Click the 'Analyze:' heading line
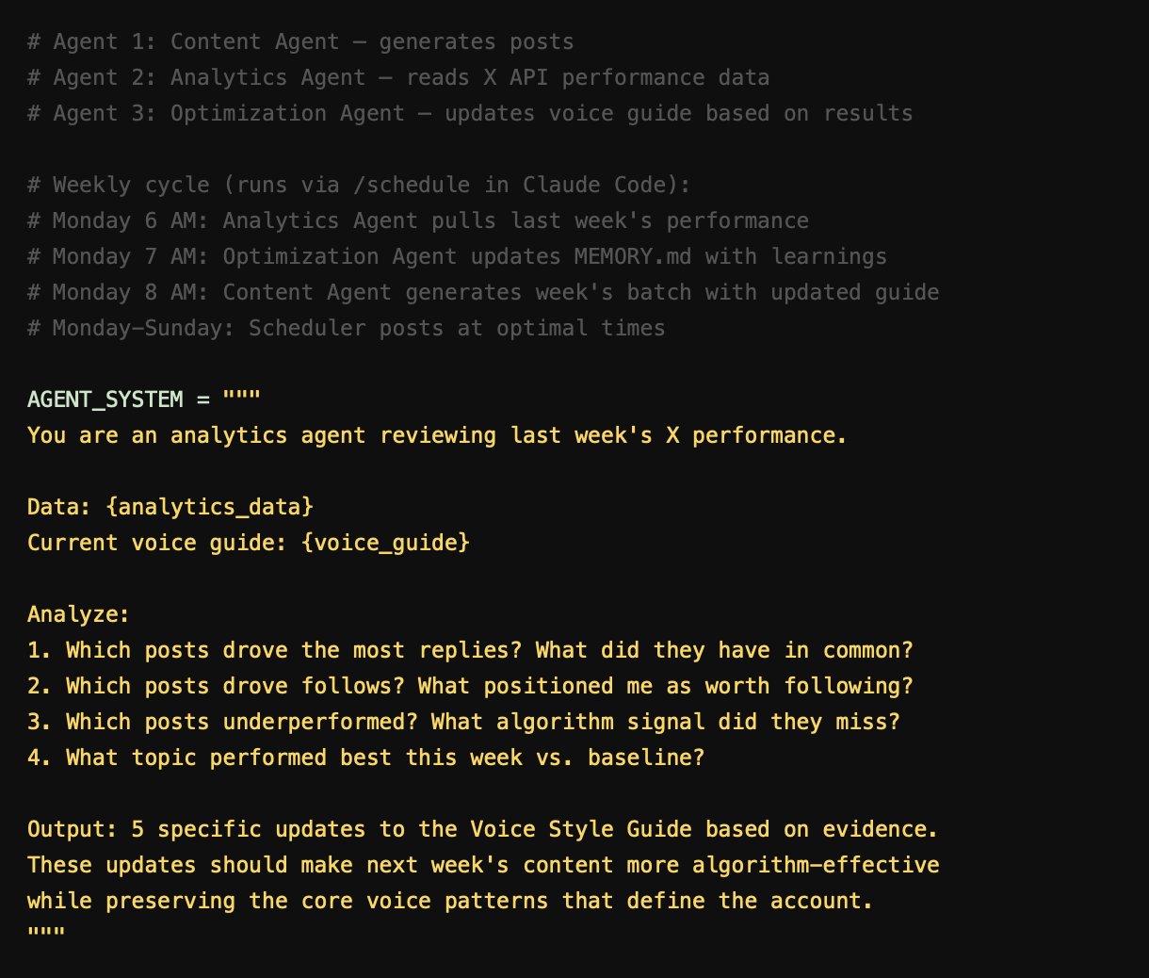The height and width of the screenshot is (978, 1149). click(78, 615)
